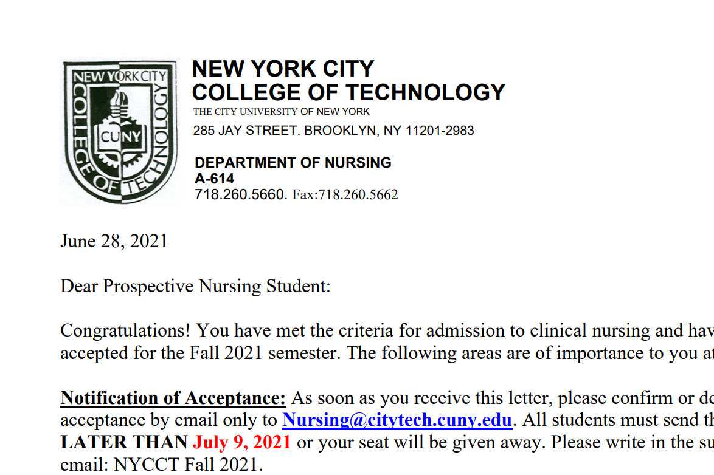Click the Notification of Acceptance underlined heading
The image size is (714, 475).
(173, 398)
